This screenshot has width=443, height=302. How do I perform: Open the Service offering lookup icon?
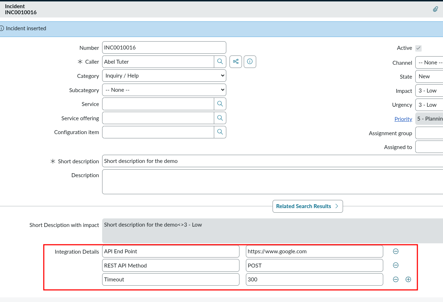[x=220, y=118]
